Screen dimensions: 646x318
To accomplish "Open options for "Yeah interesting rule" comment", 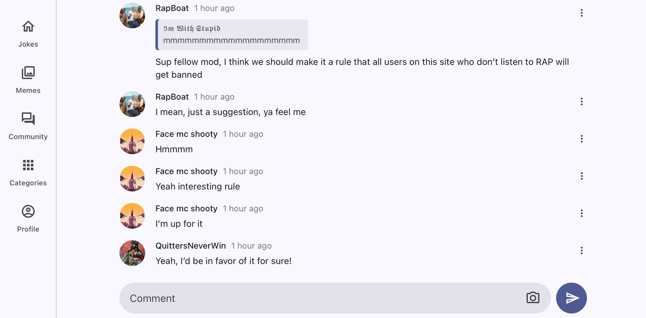I will (x=581, y=176).
